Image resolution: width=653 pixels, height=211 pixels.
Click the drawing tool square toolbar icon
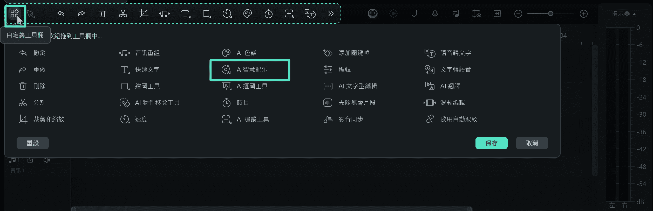(207, 14)
